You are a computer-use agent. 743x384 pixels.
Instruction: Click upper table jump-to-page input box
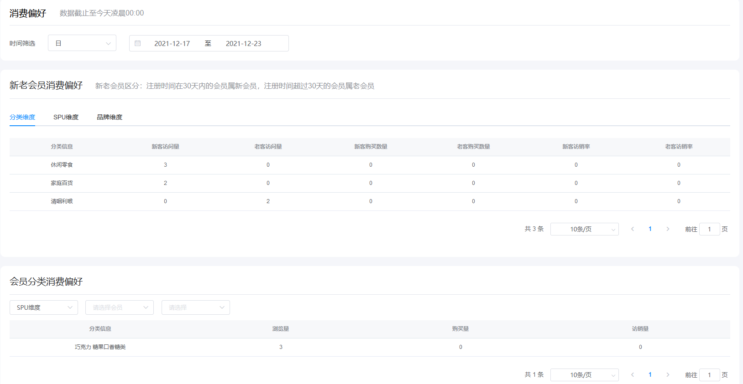(x=709, y=229)
